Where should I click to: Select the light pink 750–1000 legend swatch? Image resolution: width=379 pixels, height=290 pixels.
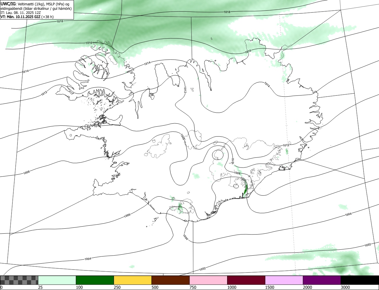pyautogui.click(x=208, y=280)
